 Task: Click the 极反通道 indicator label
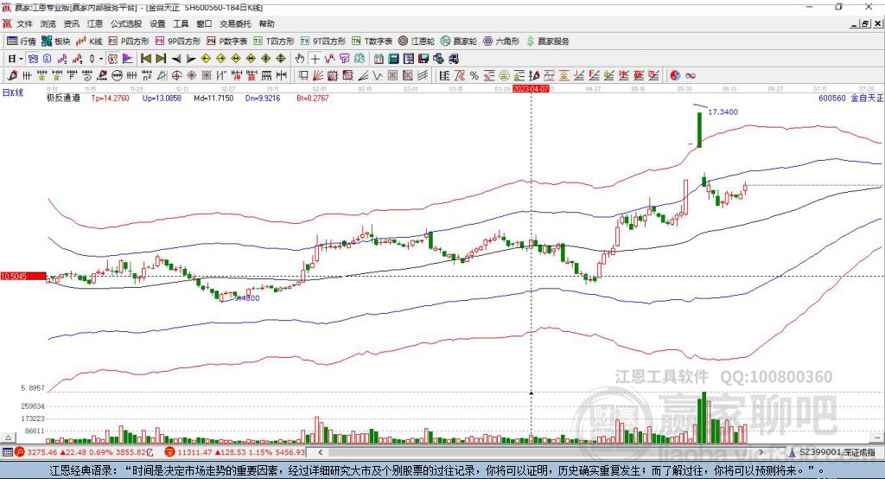[63, 98]
